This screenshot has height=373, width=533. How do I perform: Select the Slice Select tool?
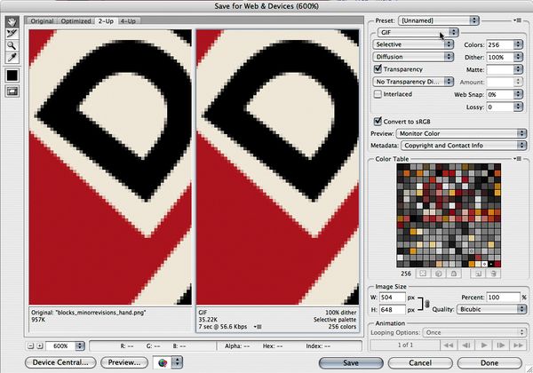(12, 33)
